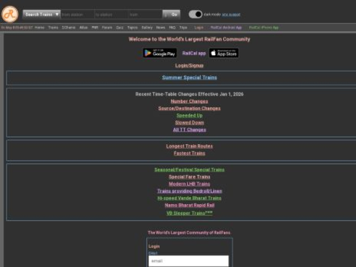Viewport: 356px width, 267px height.
Task: Open Source/Destination Changes link
Action: (189, 109)
